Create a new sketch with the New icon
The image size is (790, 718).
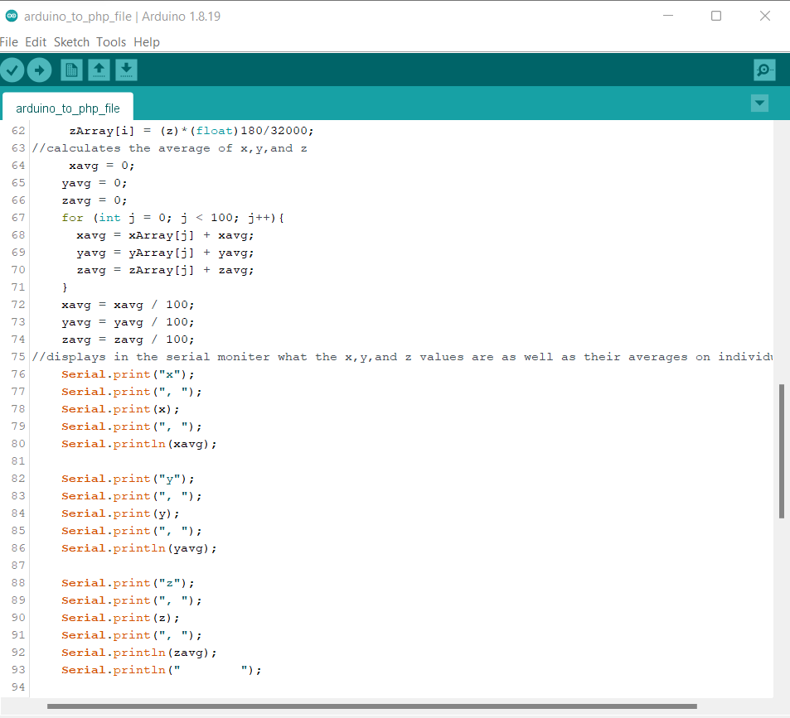click(x=72, y=70)
